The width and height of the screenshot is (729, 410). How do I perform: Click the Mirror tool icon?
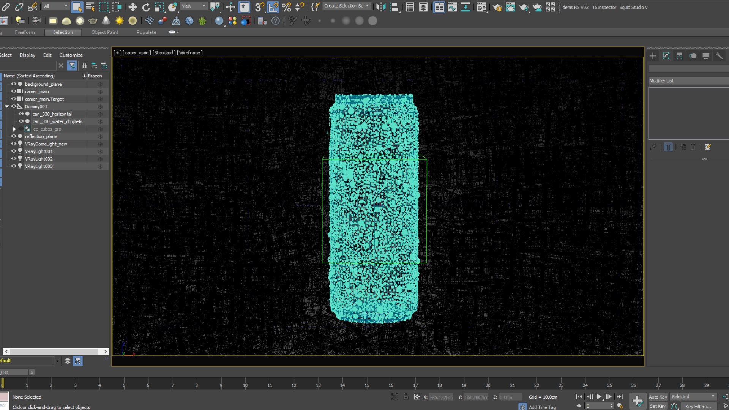click(381, 6)
